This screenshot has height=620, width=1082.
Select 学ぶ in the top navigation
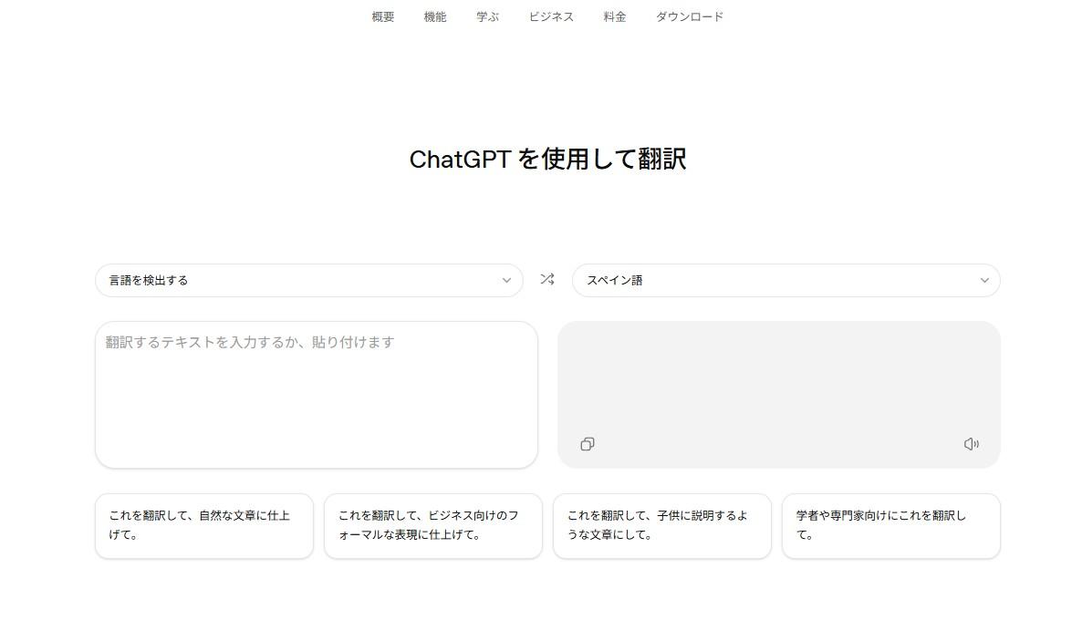tap(487, 16)
